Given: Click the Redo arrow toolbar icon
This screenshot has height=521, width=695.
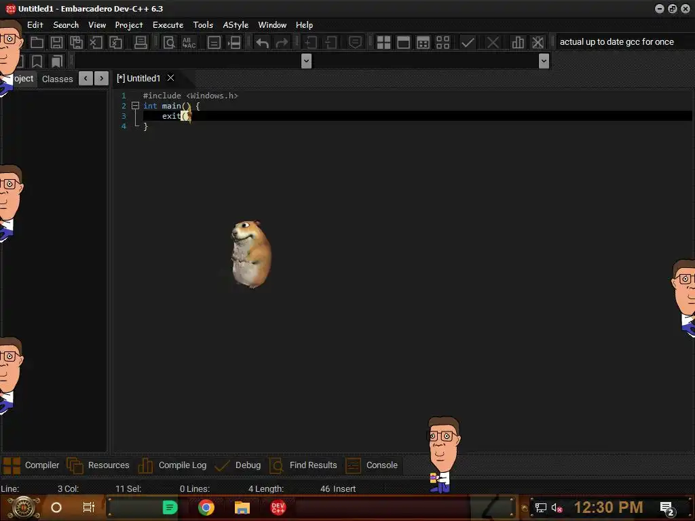Looking at the screenshot, I should (x=282, y=43).
